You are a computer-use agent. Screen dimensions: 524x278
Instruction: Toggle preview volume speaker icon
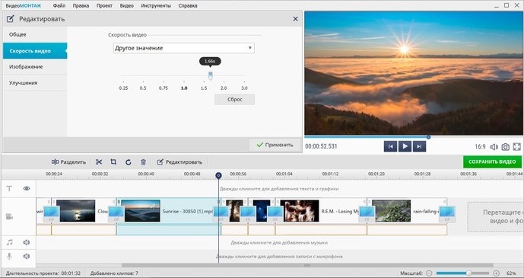(494, 146)
